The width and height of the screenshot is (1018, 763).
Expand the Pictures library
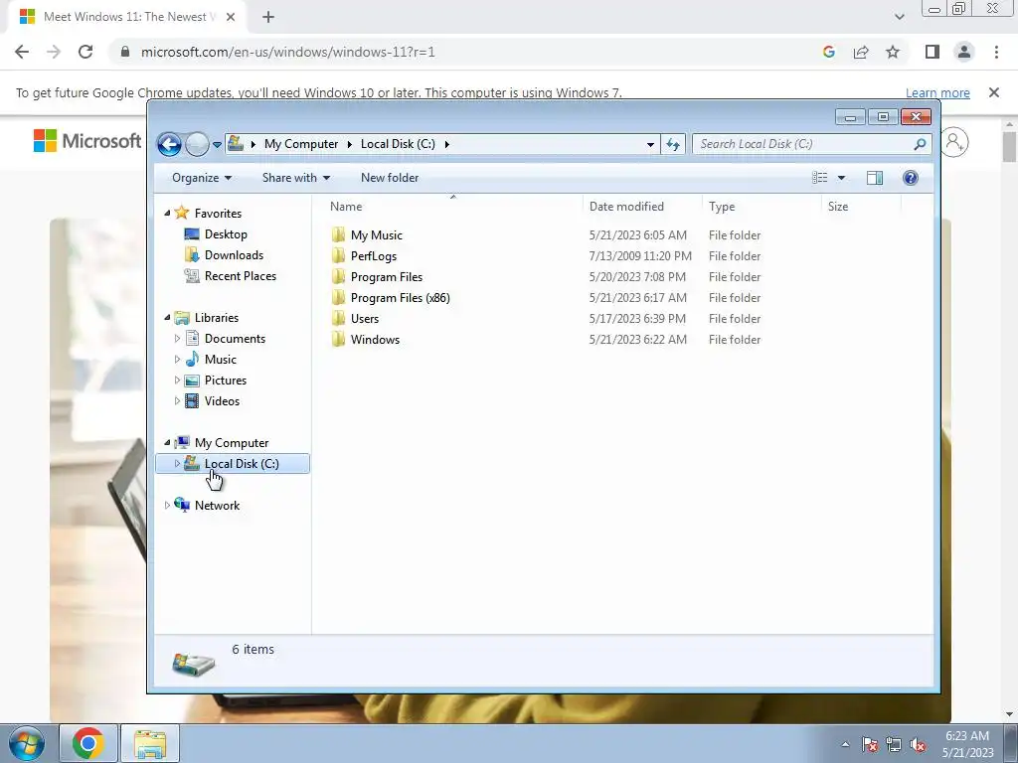tap(177, 380)
